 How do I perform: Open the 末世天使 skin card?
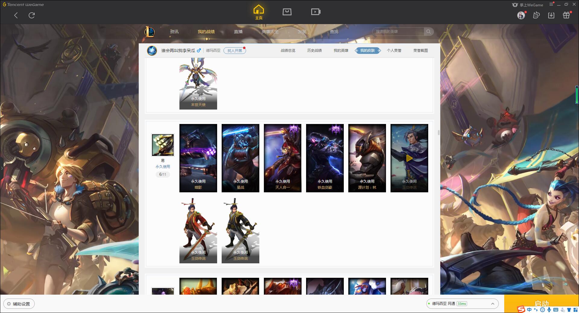point(198,84)
